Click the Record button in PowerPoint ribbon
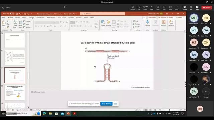This screenshot has width=214, height=120. tap(152, 18)
